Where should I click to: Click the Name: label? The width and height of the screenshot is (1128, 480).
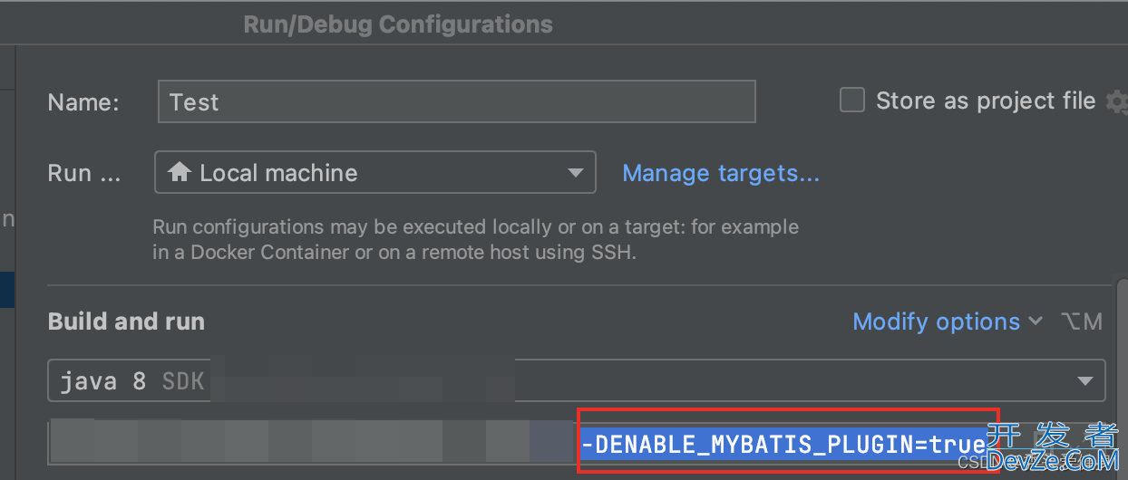click(x=83, y=102)
